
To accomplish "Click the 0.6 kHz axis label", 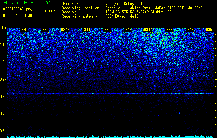I will [x=3, y=131].
